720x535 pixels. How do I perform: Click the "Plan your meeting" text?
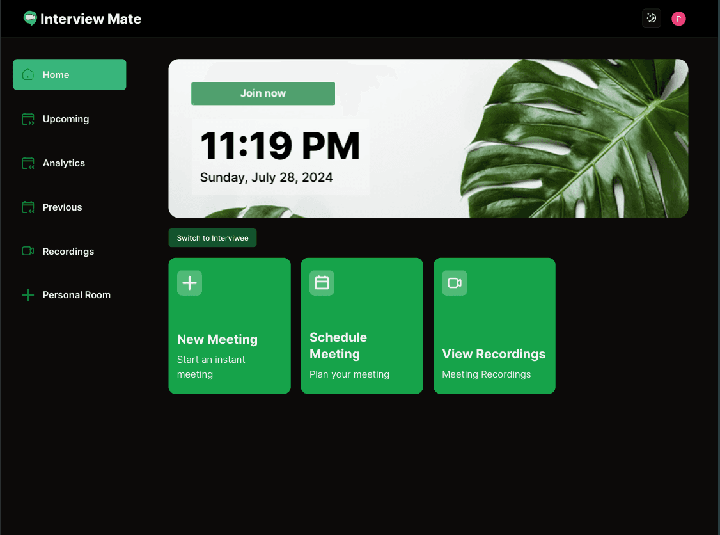(349, 374)
